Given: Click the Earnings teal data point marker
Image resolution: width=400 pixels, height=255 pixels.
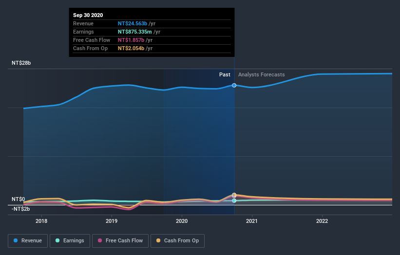Looking at the screenshot, I should click(x=234, y=200).
